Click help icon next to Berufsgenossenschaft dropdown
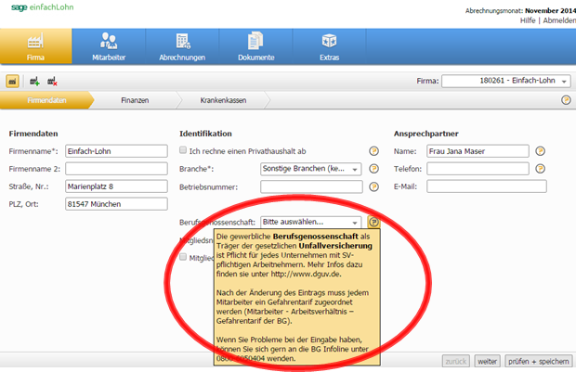Image resolution: width=576 pixels, height=372 pixels. pyautogui.click(x=374, y=222)
